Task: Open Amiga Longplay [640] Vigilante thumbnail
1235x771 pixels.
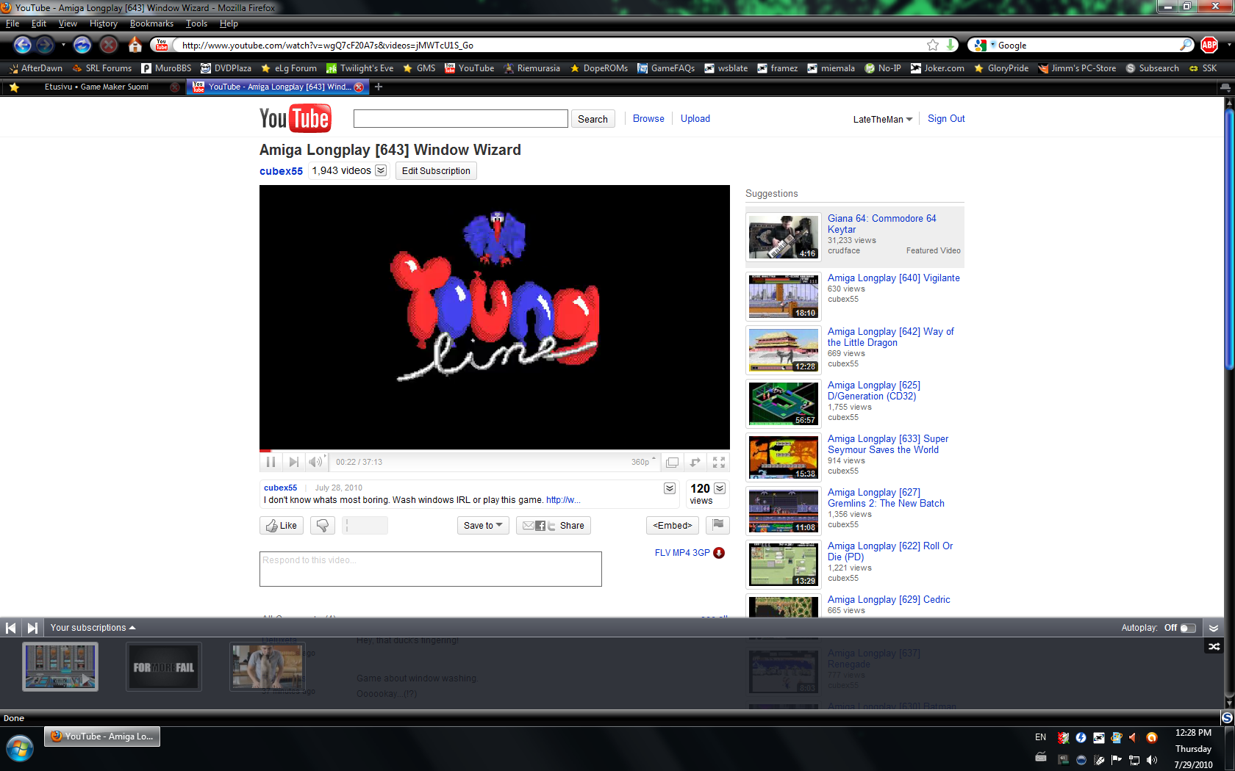Action: click(784, 297)
